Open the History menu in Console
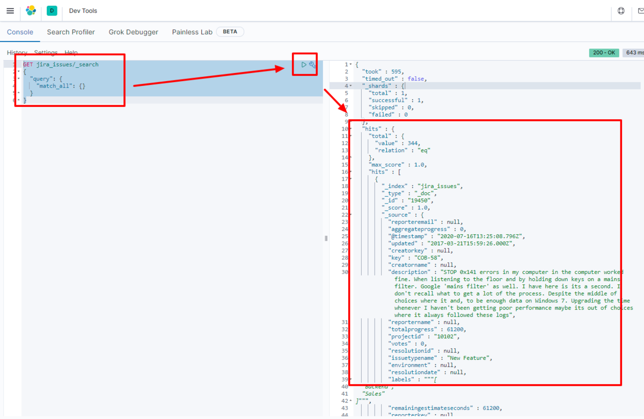This screenshot has width=644, height=419. [17, 52]
